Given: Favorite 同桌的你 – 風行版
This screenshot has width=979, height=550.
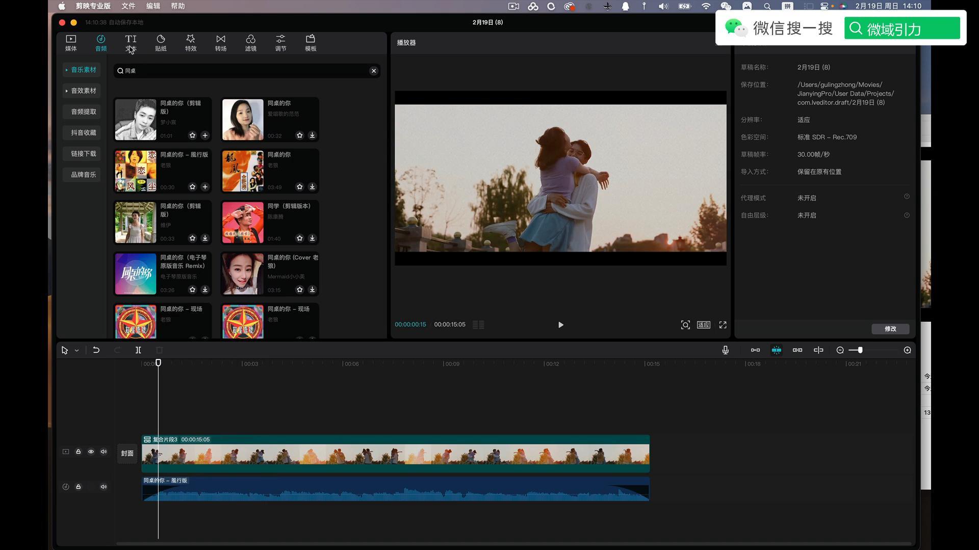Looking at the screenshot, I should pos(192,187).
